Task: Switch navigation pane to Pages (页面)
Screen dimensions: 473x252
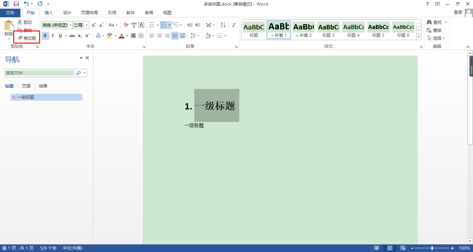Action: pyautogui.click(x=26, y=86)
